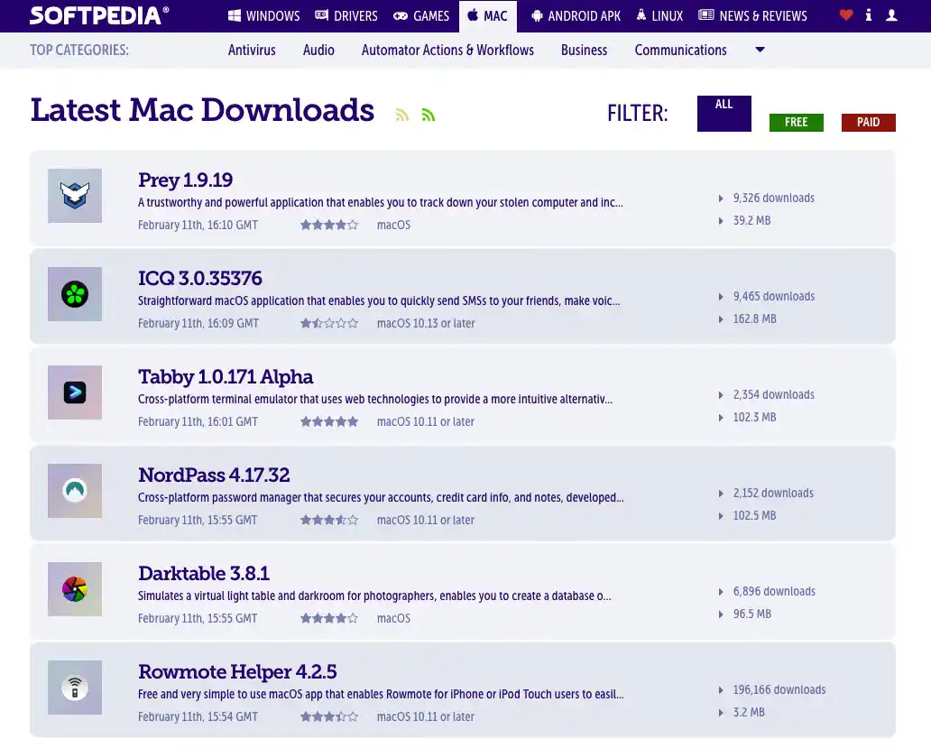Click the Tabby terminal app icon

(75, 392)
